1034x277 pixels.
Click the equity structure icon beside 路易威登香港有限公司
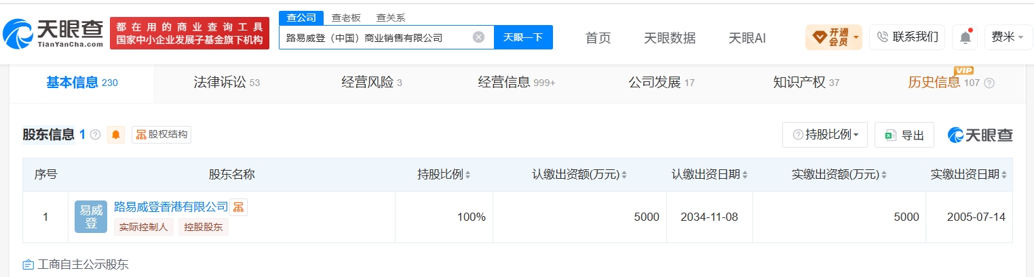point(238,207)
